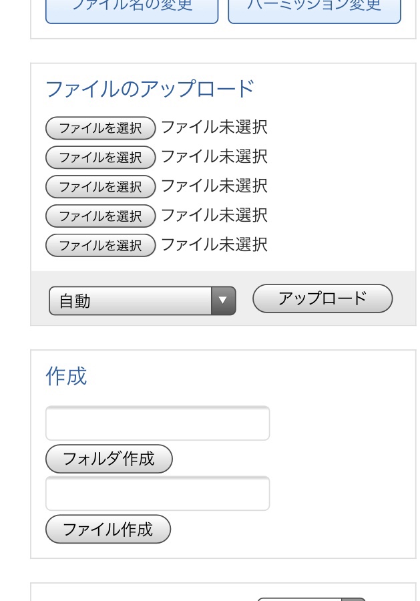
Task: Open the 自動 encoding dropdown
Action: [x=142, y=301]
